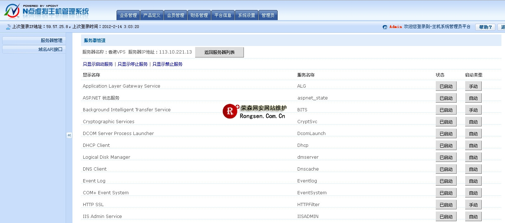This screenshot has width=505, height=223.
Task: Click the Admin headset icon
Action: [x=385, y=27]
